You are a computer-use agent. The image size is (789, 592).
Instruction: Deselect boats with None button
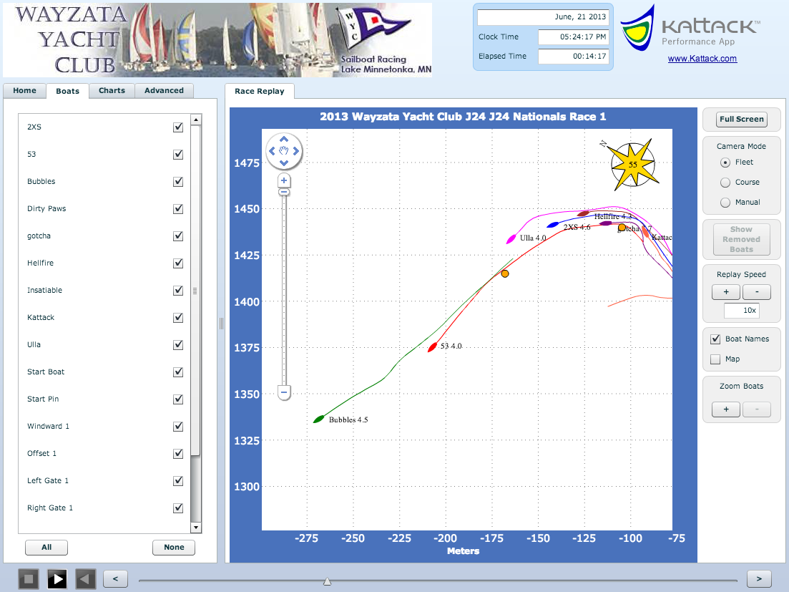click(x=174, y=547)
